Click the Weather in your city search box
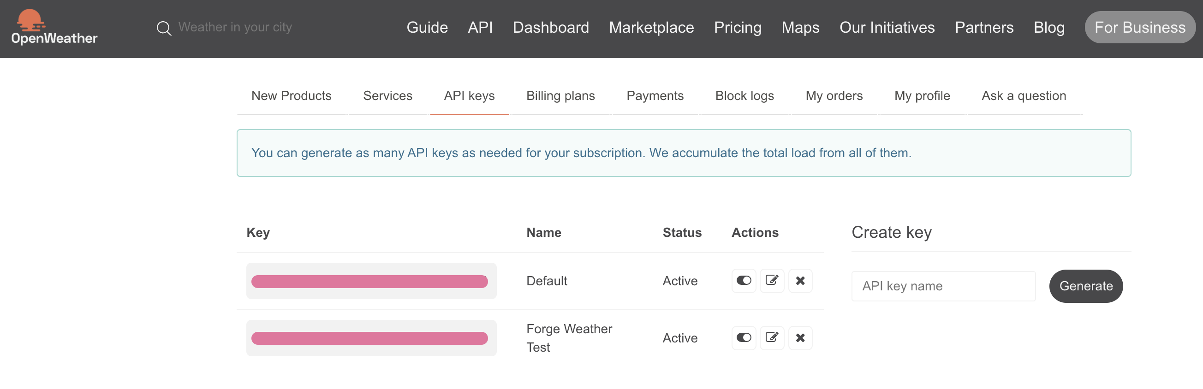Viewport: 1203px width, 389px height. pos(235,28)
